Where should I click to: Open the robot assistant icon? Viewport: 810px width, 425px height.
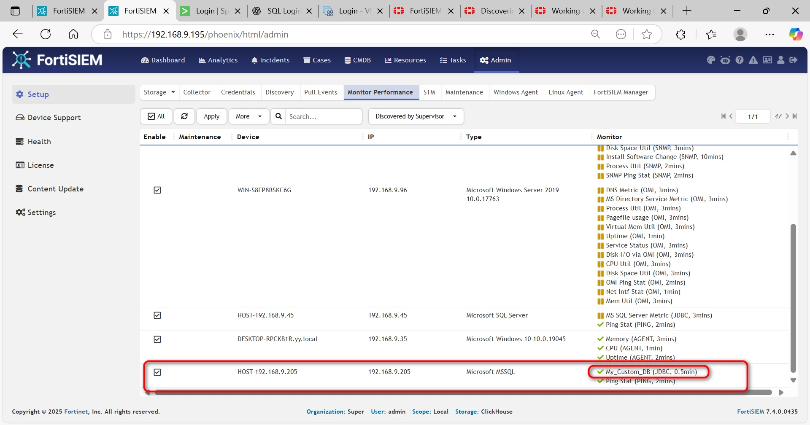click(725, 60)
